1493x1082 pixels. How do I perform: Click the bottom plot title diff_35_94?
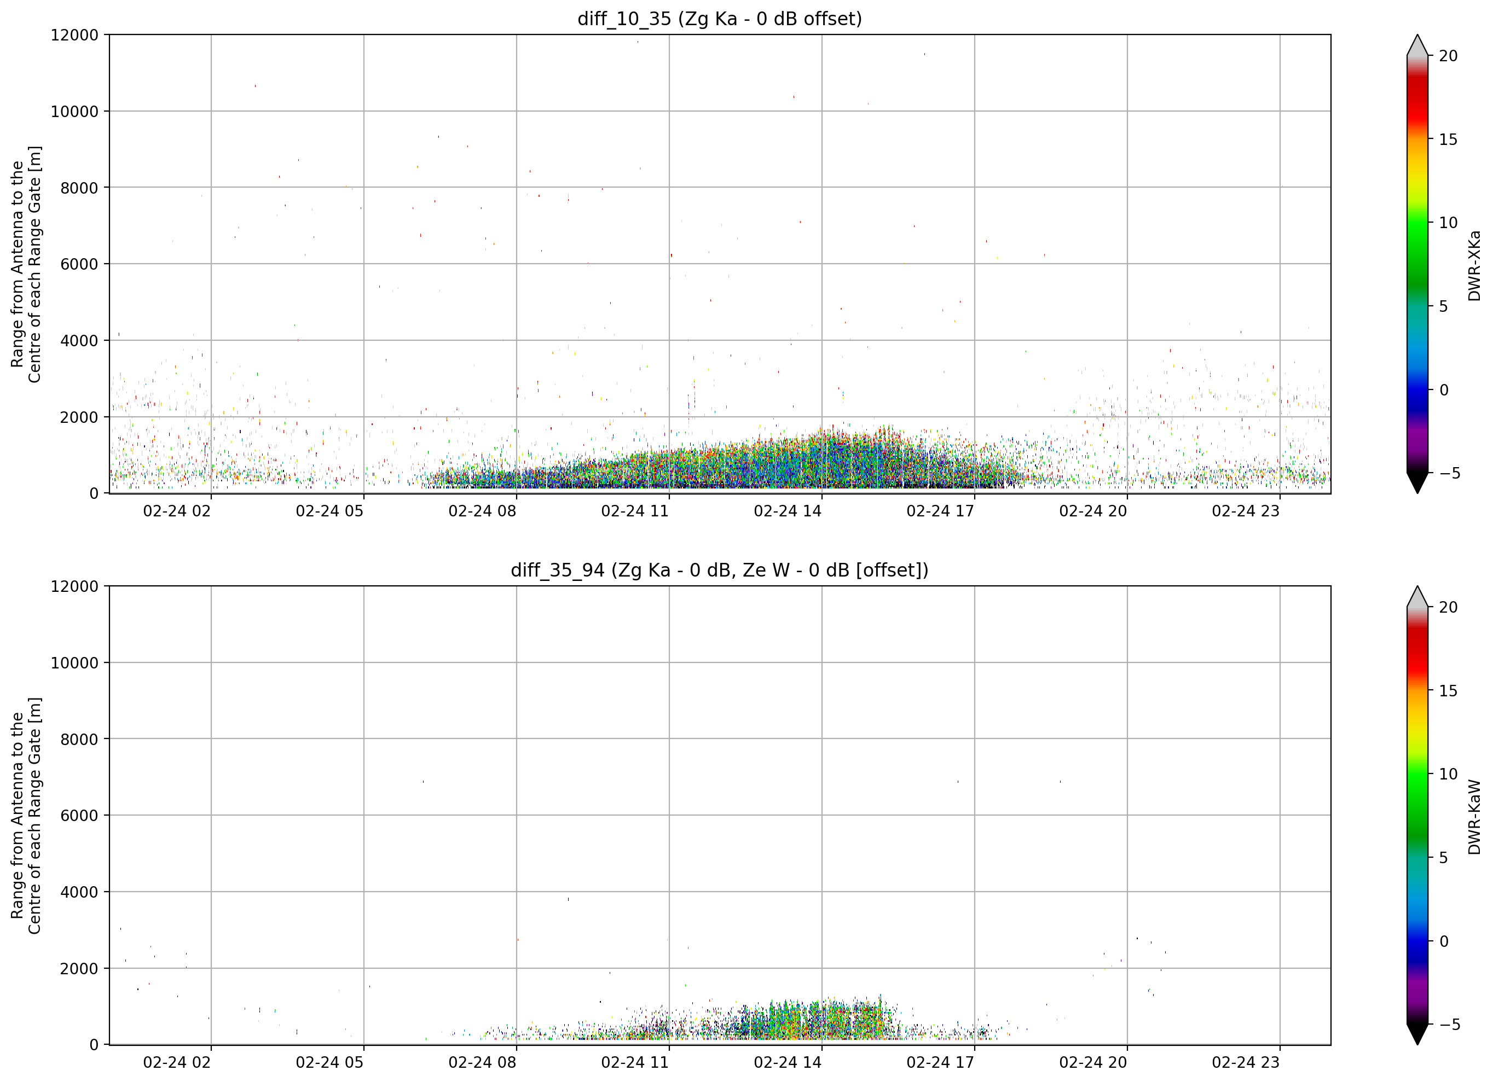pos(720,570)
